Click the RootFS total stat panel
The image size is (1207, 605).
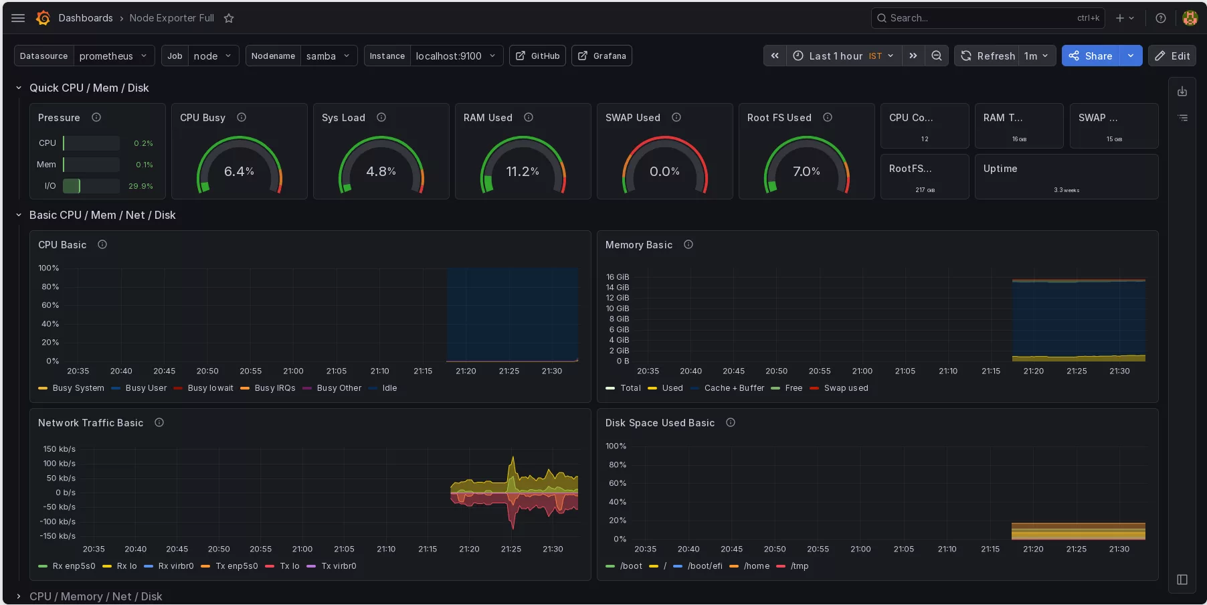pos(925,177)
